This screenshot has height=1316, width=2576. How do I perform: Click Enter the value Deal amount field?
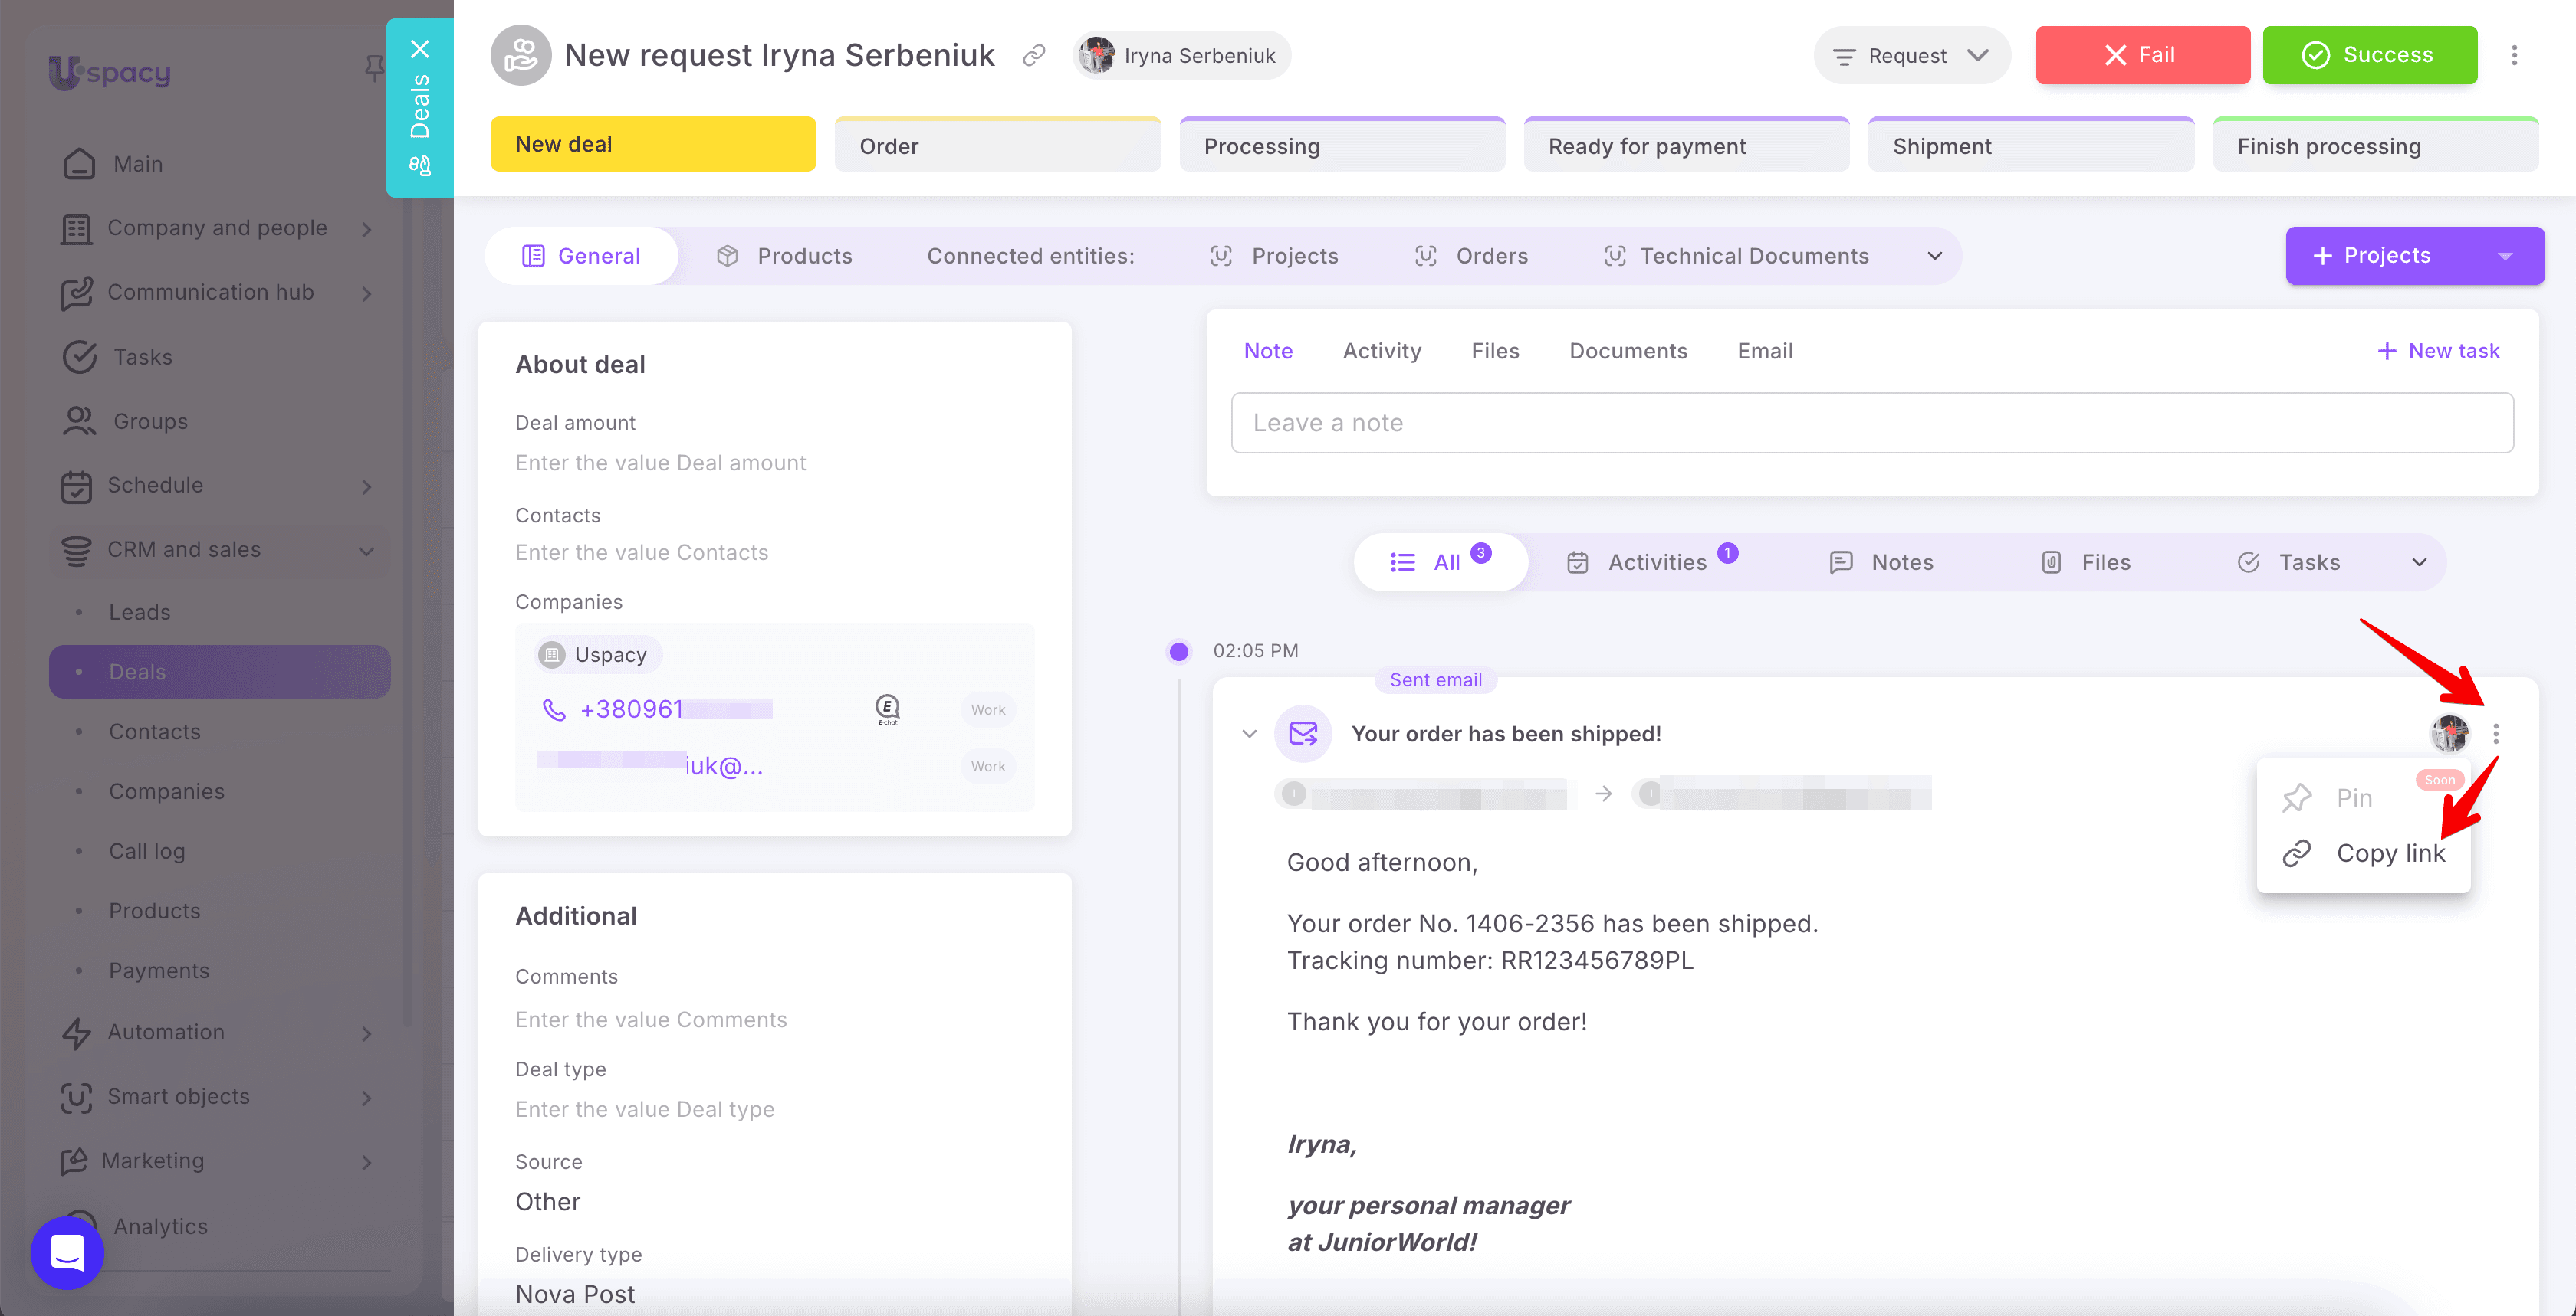coord(660,463)
